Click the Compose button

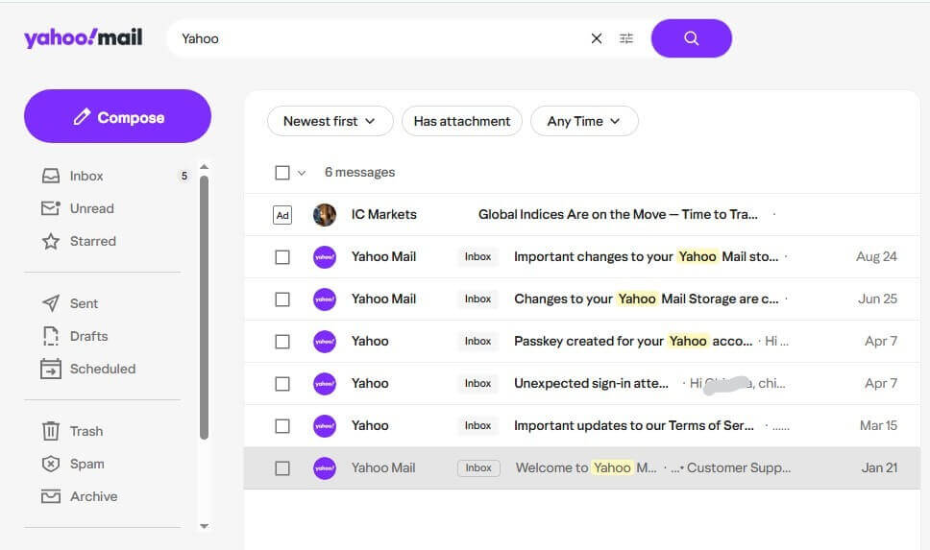[117, 117]
